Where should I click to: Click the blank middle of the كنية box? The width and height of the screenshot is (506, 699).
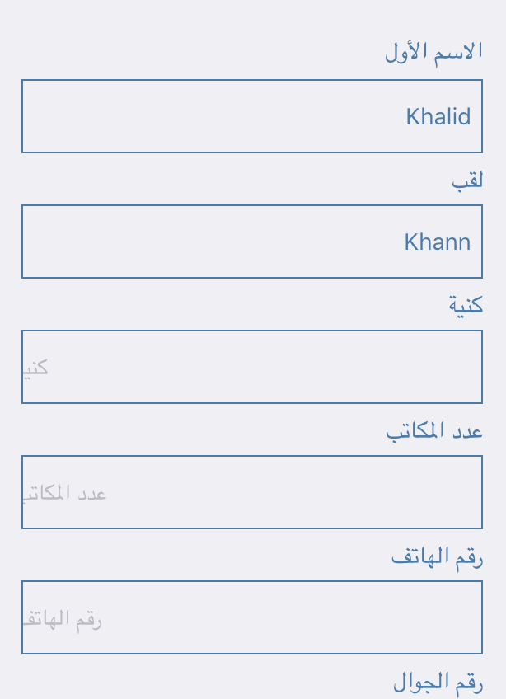point(265,367)
